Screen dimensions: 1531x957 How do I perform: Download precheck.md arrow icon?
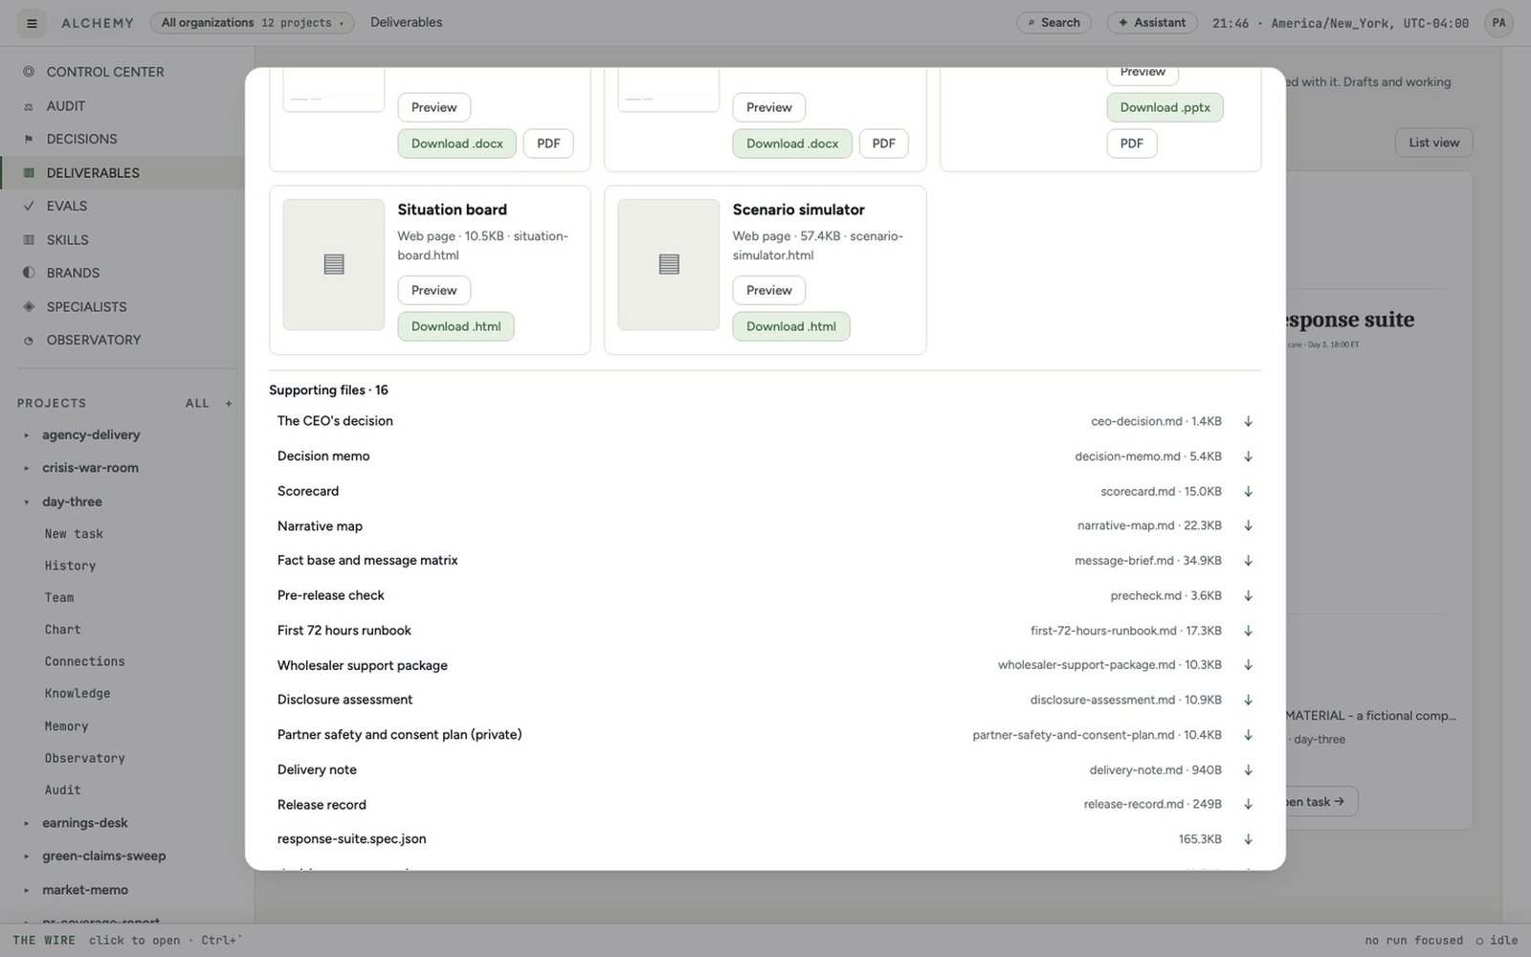click(1248, 595)
